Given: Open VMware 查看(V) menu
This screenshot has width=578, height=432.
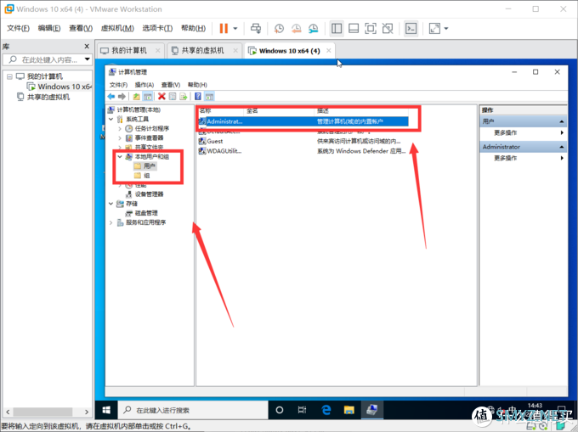Looking at the screenshot, I should tap(81, 28).
